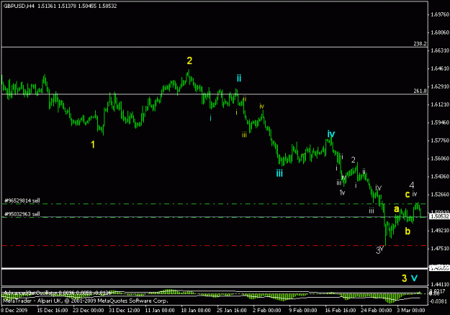
Task: Select the current price tag 1.50532
Action: [440, 216]
